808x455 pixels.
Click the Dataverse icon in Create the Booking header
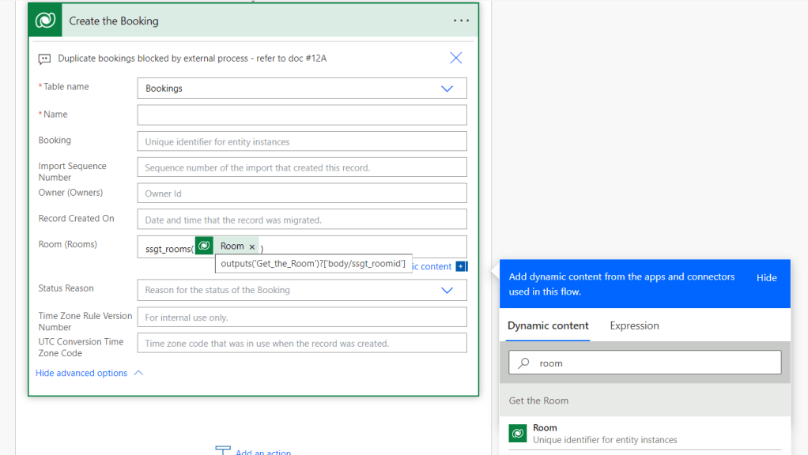point(46,21)
